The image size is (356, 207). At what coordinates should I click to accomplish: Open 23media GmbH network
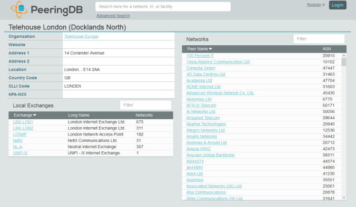coord(201,68)
